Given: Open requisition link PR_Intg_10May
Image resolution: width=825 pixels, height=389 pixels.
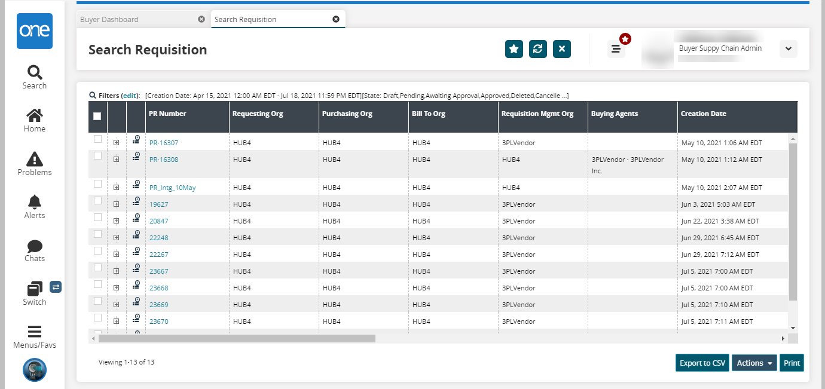Looking at the screenshot, I should click(x=172, y=188).
